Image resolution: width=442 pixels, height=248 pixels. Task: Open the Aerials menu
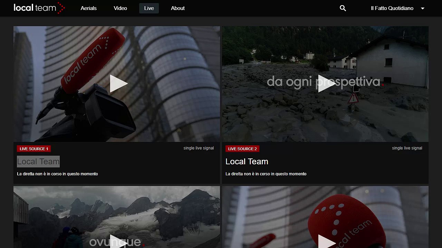pyautogui.click(x=89, y=8)
